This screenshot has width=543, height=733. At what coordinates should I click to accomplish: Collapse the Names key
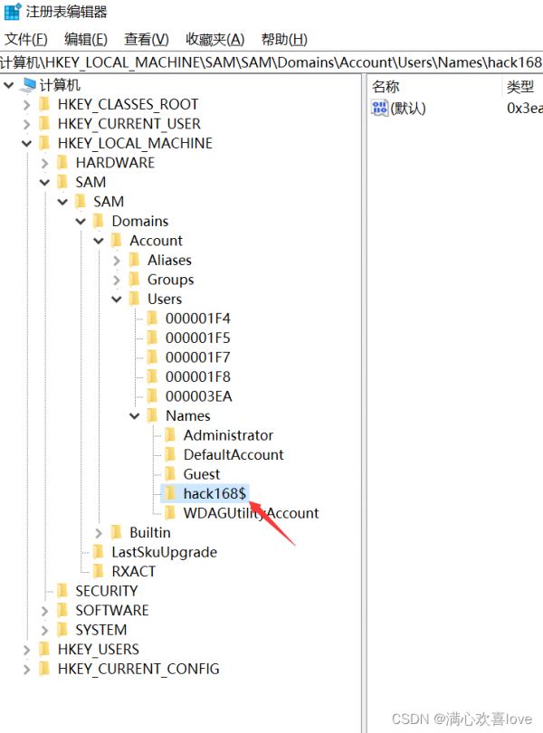(135, 416)
